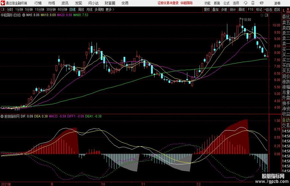Click the 华能国际 stock name link
Image resolution: width=290 pixels, height=186 pixels.
pos(187,3)
